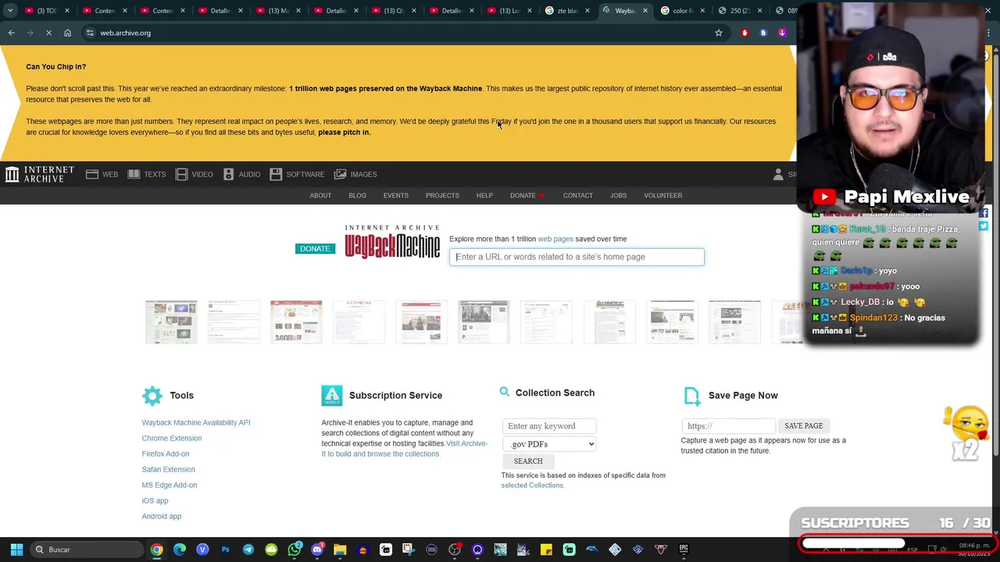Focus the 'Enter any keyword' field
1000x562 pixels.
(549, 426)
